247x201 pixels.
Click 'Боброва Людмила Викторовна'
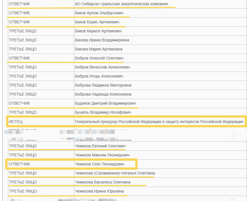coord(103,85)
